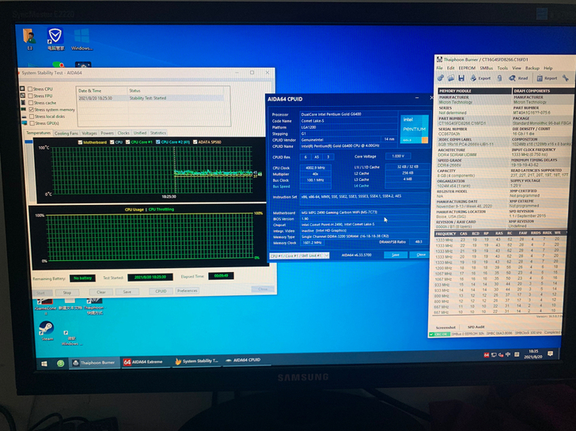Switch to the Voltages tab

[89, 134]
